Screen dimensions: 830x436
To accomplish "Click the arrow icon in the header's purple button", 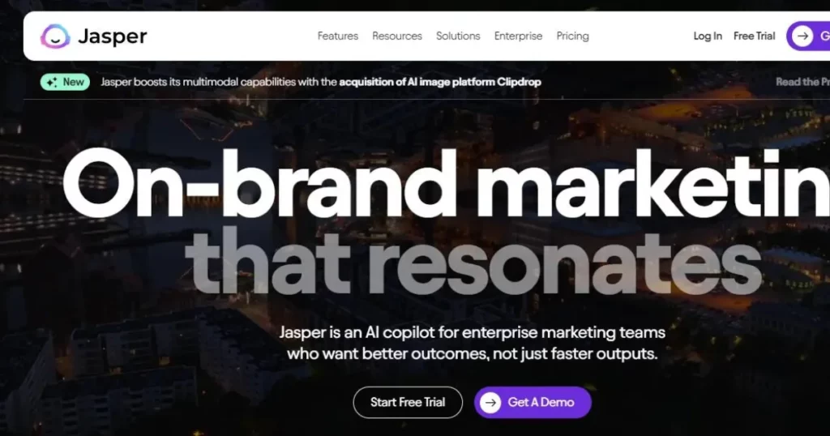I will point(802,36).
